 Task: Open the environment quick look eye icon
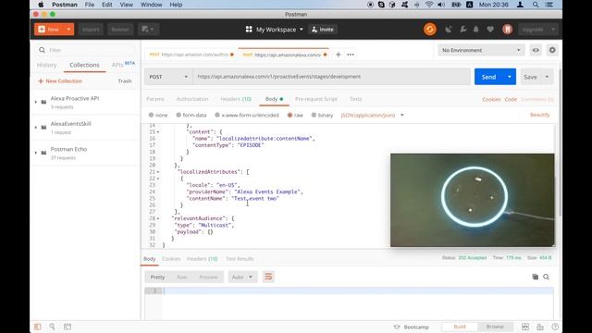point(536,50)
